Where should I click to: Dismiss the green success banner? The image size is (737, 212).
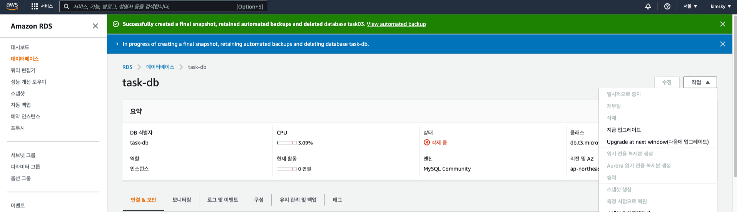723,24
